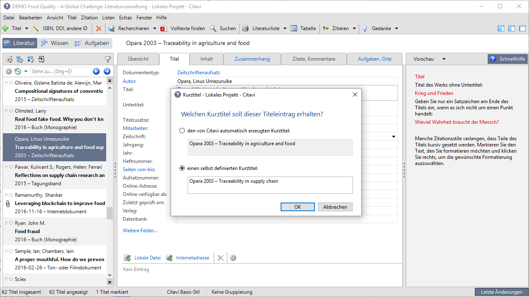This screenshot has width=529, height=297.
Task: Switch to the Wissen workspace
Action: (x=55, y=43)
